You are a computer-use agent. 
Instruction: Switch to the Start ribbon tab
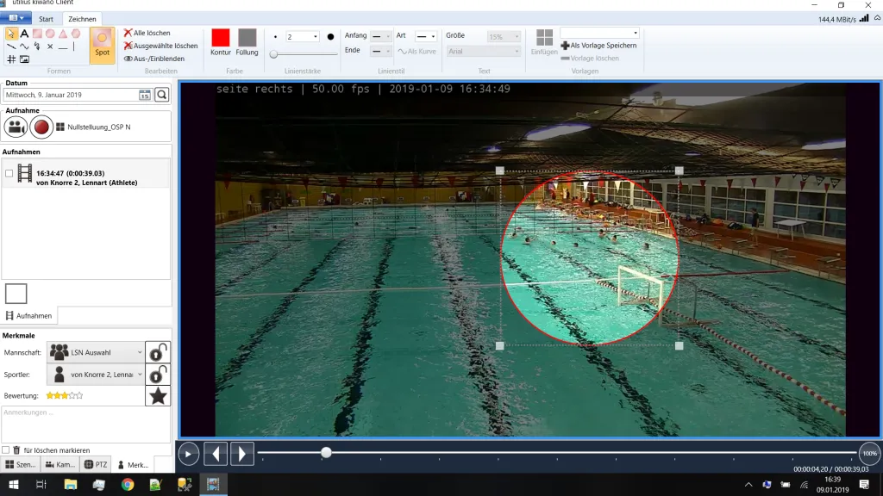(45, 18)
